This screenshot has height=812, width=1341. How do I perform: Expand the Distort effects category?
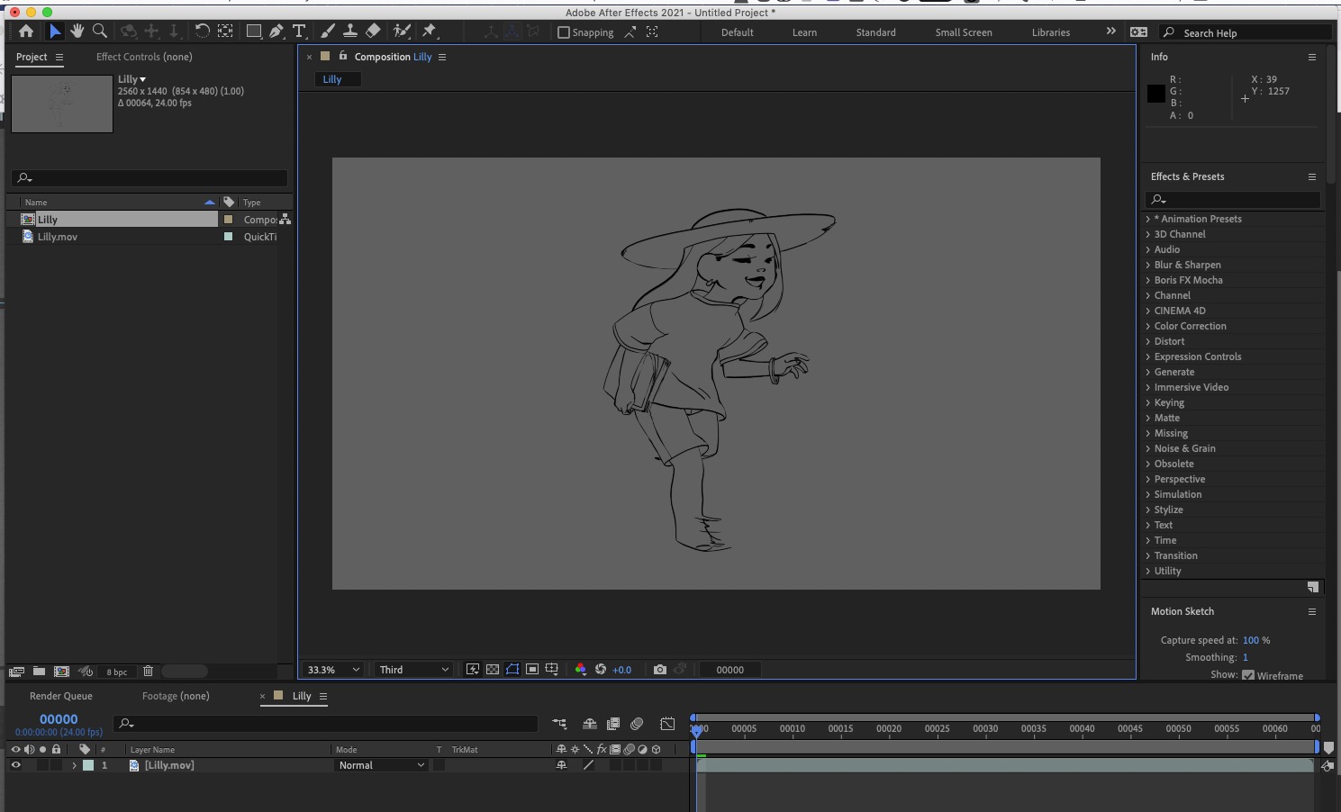tap(1147, 341)
